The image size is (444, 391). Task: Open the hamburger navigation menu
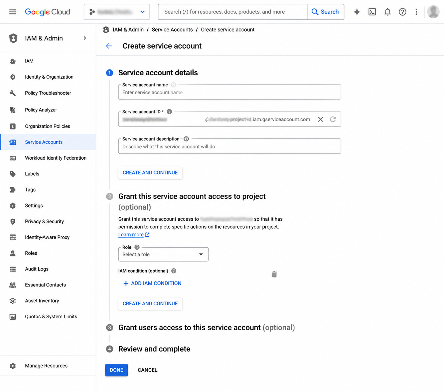tap(13, 12)
